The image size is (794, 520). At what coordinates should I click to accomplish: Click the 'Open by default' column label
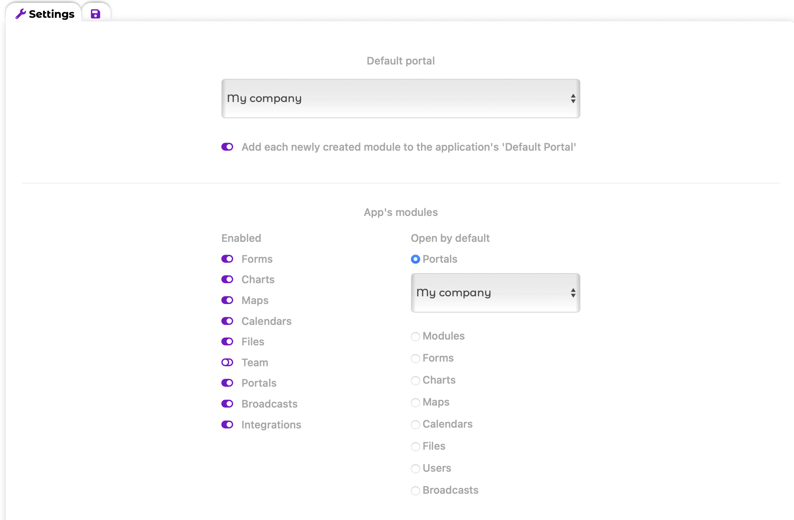coord(450,238)
